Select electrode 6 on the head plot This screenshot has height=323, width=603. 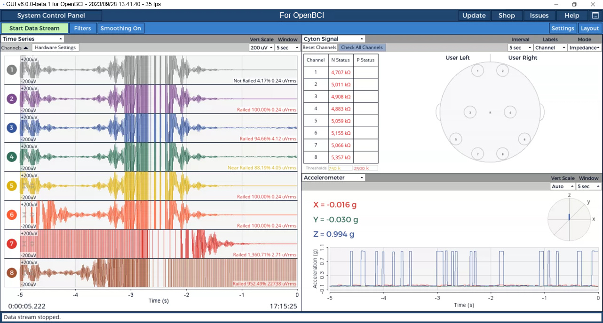(524, 139)
